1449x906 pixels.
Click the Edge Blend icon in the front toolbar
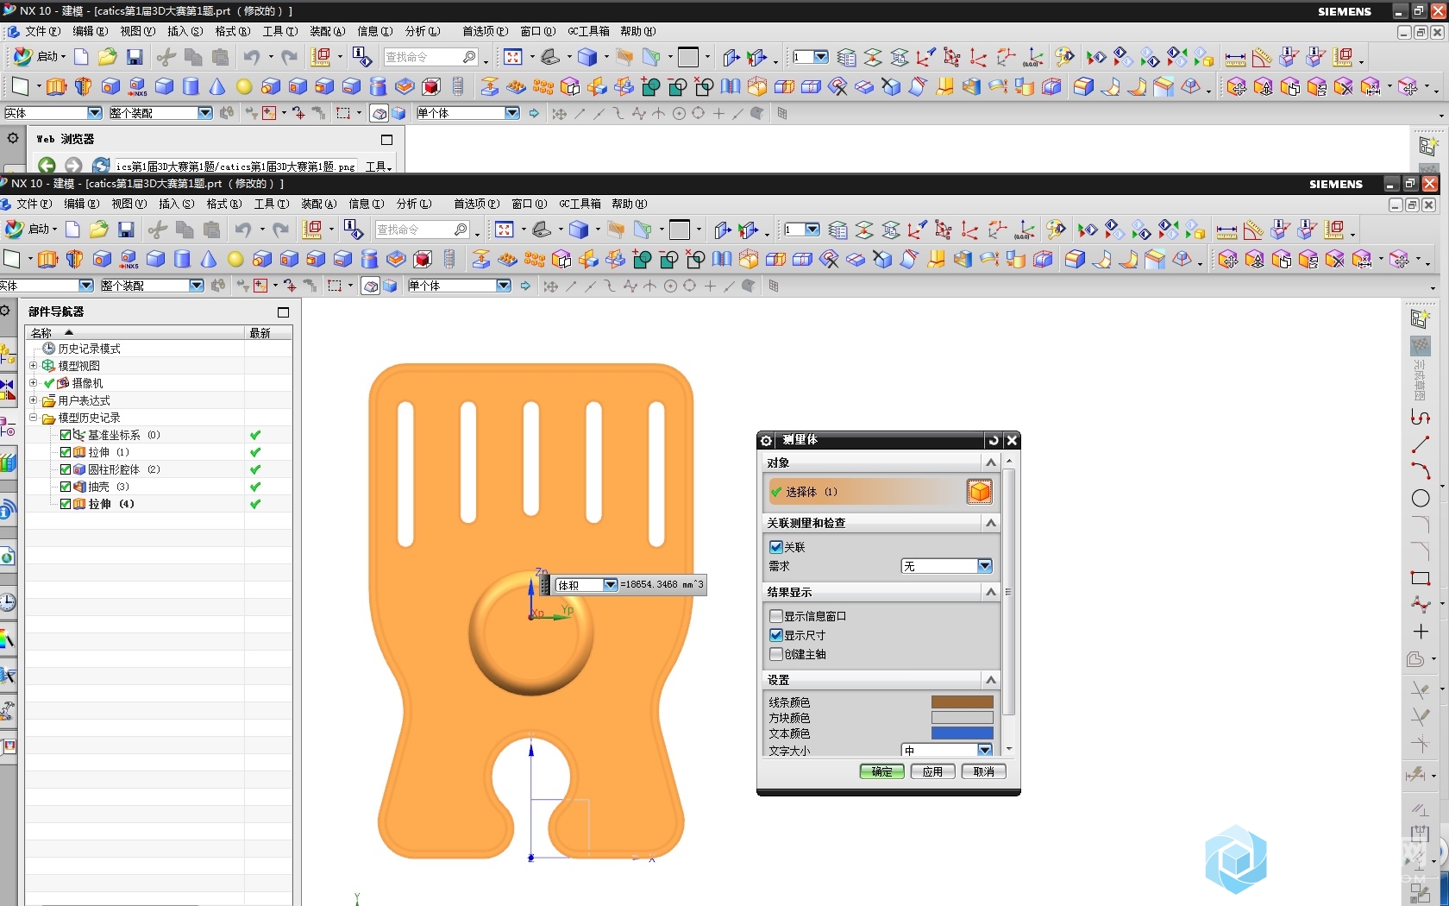point(1075,259)
